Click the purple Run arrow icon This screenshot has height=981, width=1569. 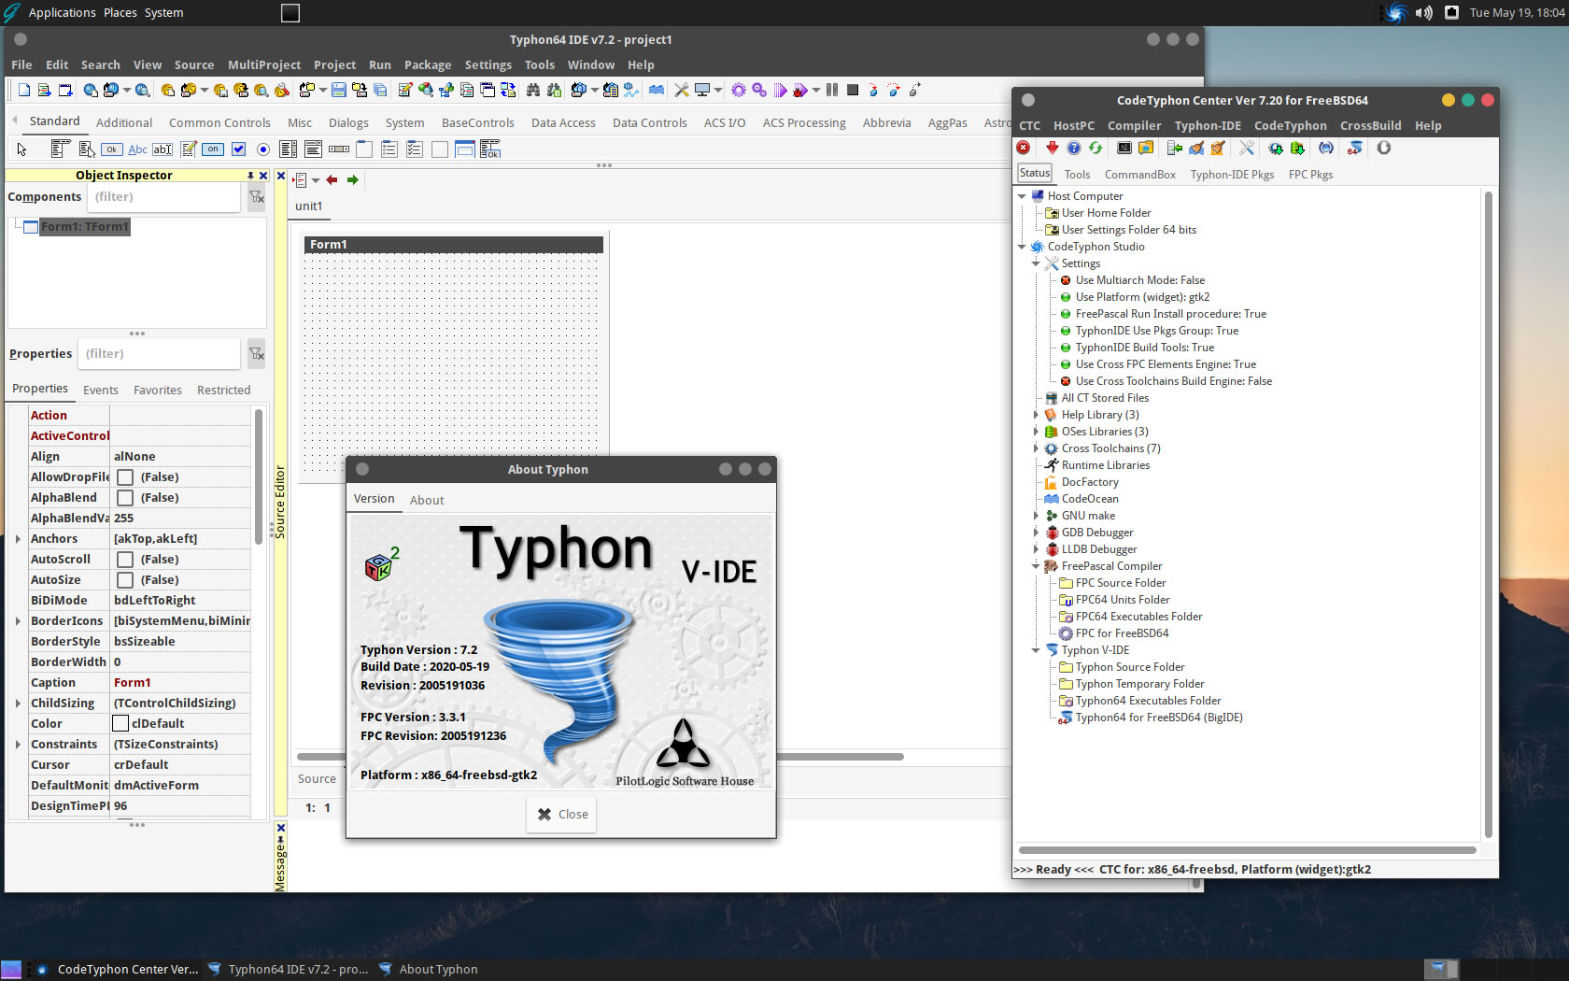click(x=780, y=90)
